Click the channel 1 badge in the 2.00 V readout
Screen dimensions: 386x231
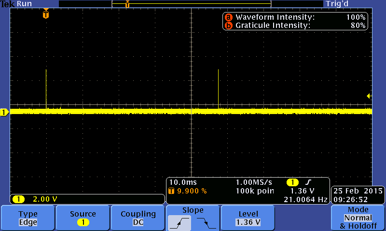[18, 199]
